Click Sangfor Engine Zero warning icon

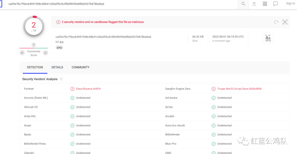(x=214, y=89)
